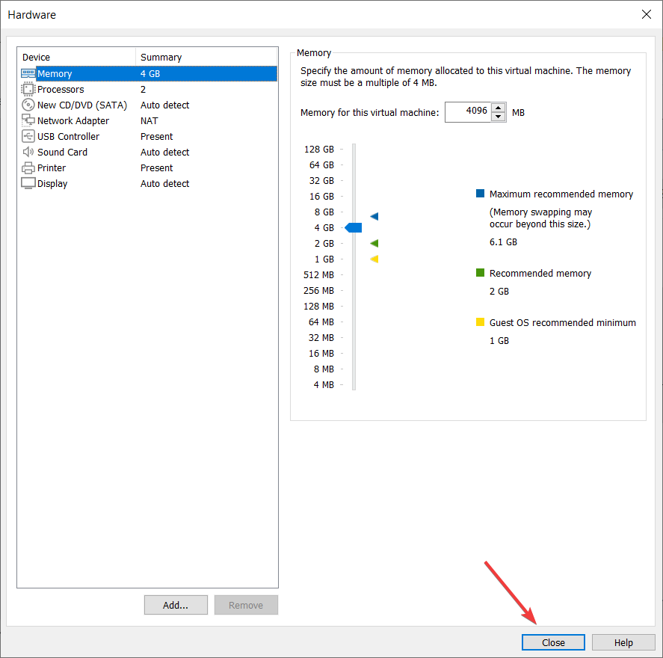This screenshot has width=663, height=658.
Task: Click the Printer icon
Action: tap(28, 168)
